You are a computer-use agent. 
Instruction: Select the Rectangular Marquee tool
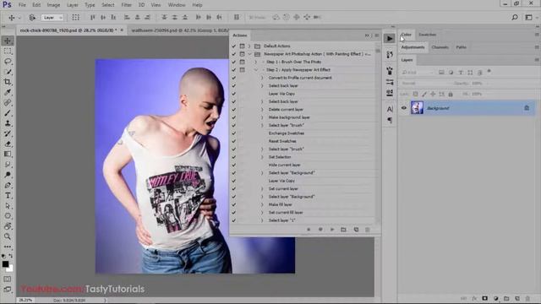tap(8, 52)
